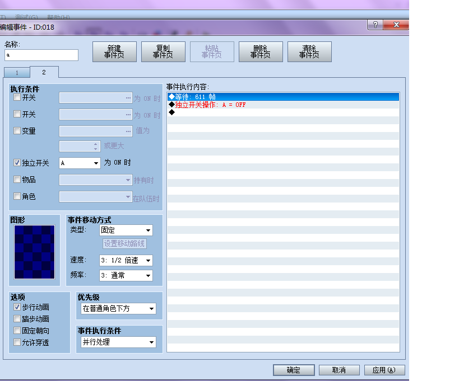Open the 事件执行条件 dropdown
The width and height of the screenshot is (459, 381).
click(118, 342)
